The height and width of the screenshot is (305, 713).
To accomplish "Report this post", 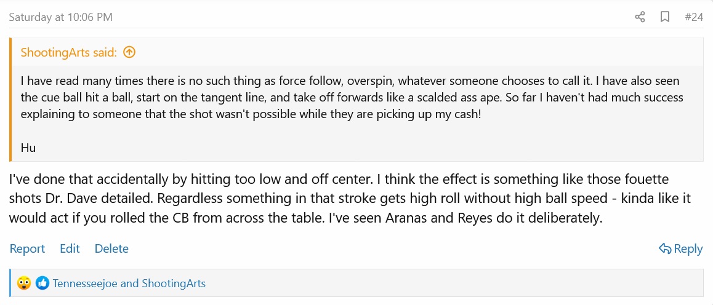I will coord(27,248).
